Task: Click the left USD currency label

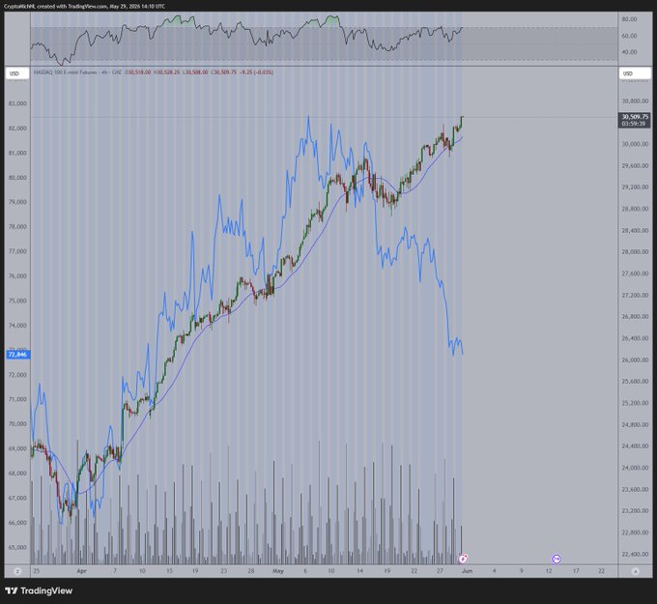Action: pyautogui.click(x=17, y=73)
